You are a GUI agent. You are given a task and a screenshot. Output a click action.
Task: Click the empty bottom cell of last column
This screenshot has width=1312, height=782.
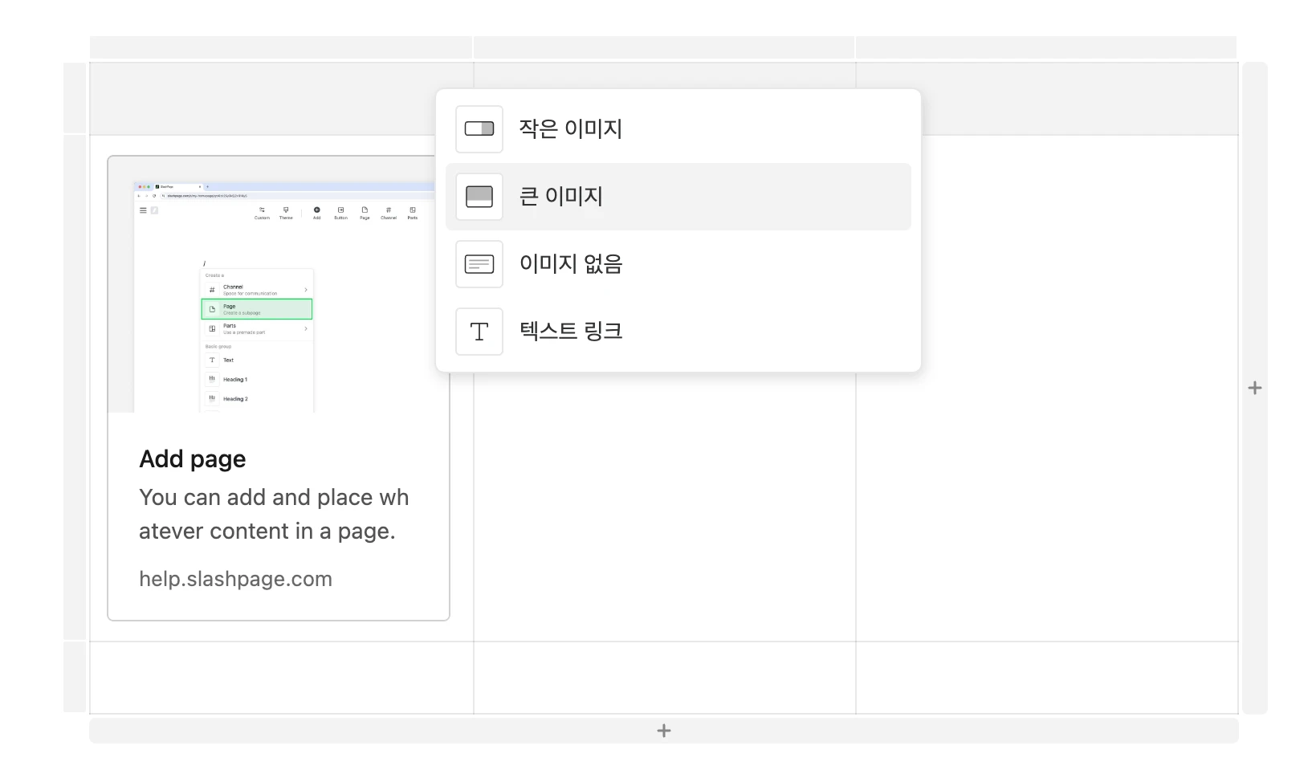(x=1046, y=678)
